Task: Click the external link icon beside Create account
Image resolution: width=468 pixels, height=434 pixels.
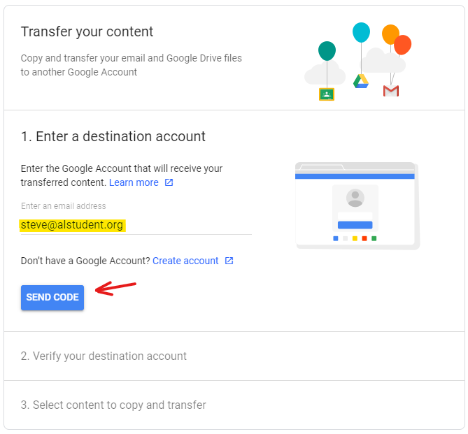Action: tap(229, 261)
